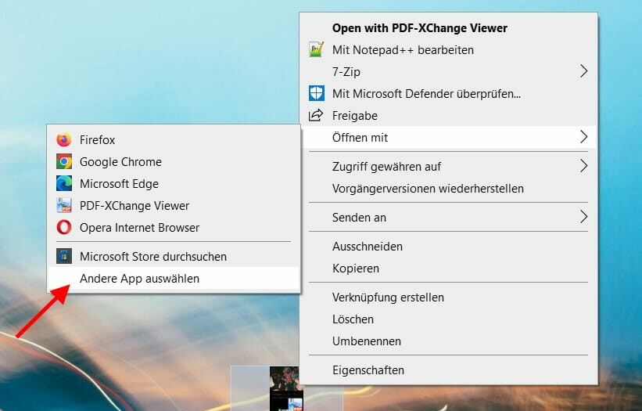Screen dimensions: 642x411
Task: Open Eigenschaften from context menu
Action: tap(449, 370)
